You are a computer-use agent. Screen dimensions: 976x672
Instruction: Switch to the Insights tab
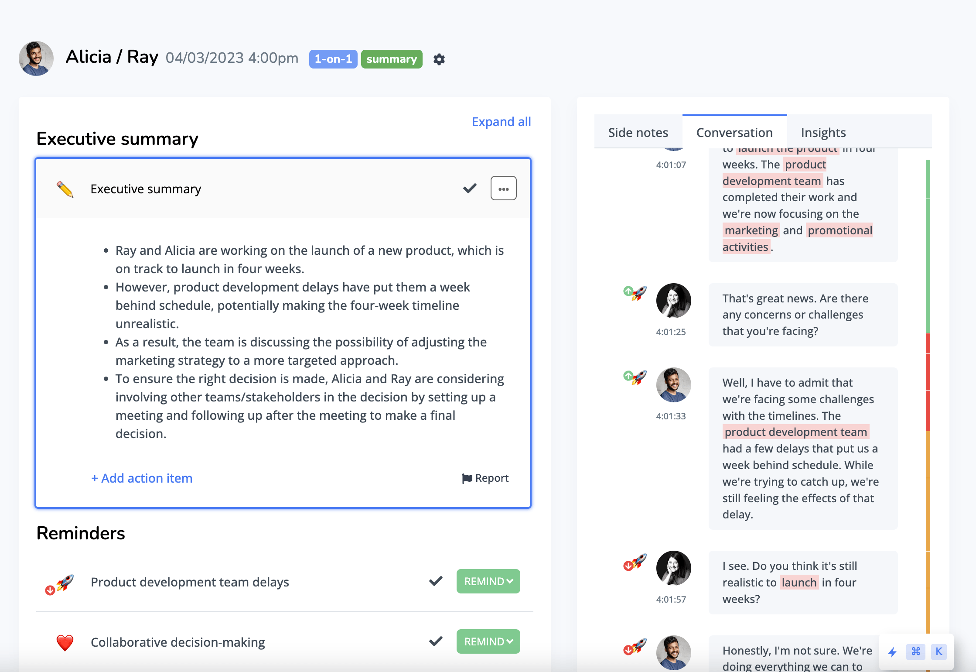pyautogui.click(x=823, y=133)
